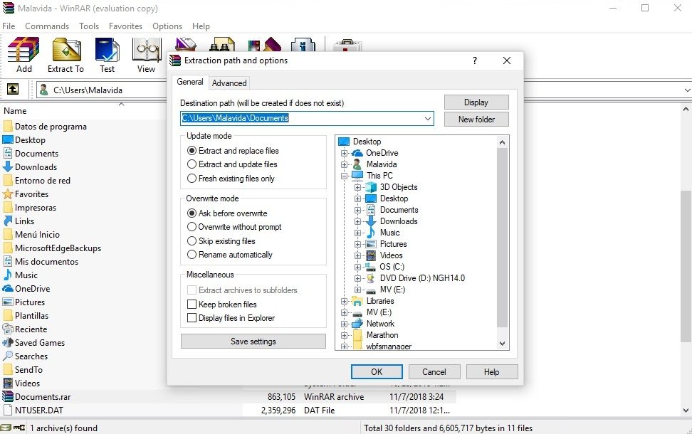This screenshot has width=692, height=434.
Task: Expand the Downloads tree node
Action: pos(358,221)
